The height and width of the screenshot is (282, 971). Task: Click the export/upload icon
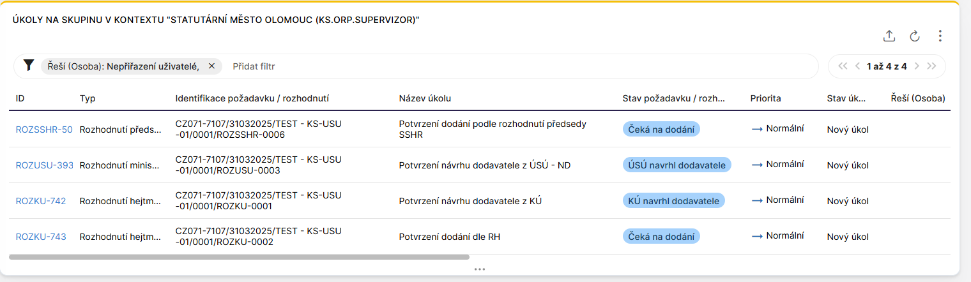pos(889,36)
